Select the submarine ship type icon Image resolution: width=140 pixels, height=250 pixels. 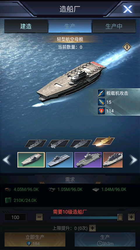[x=58, y=143]
